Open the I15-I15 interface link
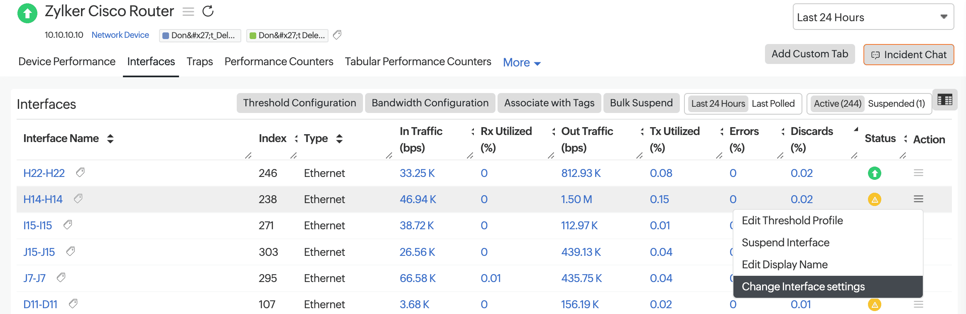This screenshot has width=966, height=314. [37, 226]
